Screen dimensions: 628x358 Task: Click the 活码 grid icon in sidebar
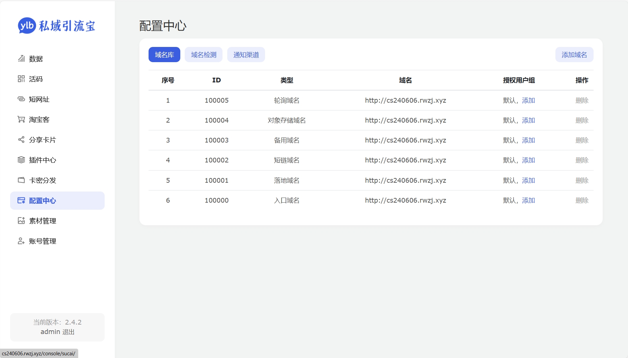point(21,79)
